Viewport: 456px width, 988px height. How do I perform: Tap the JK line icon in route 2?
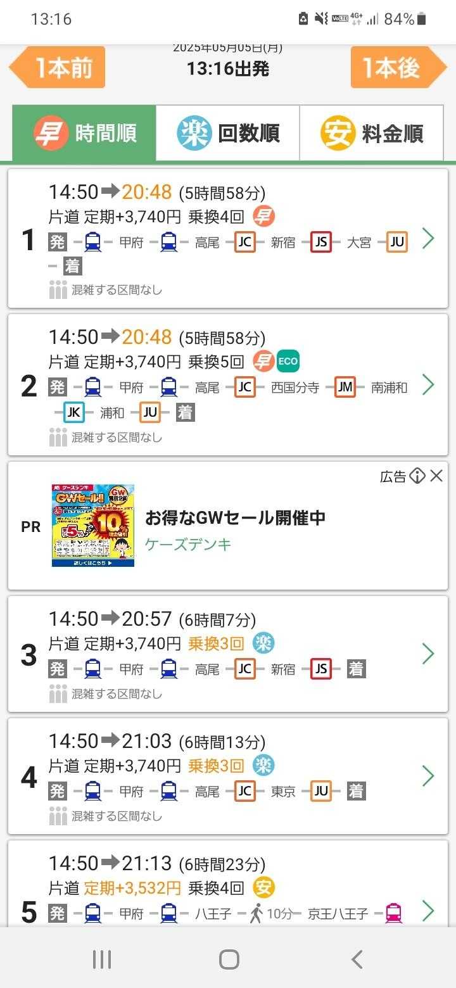[x=74, y=413]
